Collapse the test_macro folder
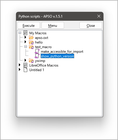118x140 pixels. pyautogui.click(x=26, y=47)
